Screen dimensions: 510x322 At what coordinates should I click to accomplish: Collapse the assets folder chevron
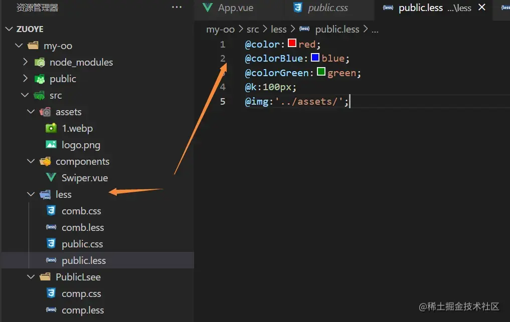(x=31, y=112)
